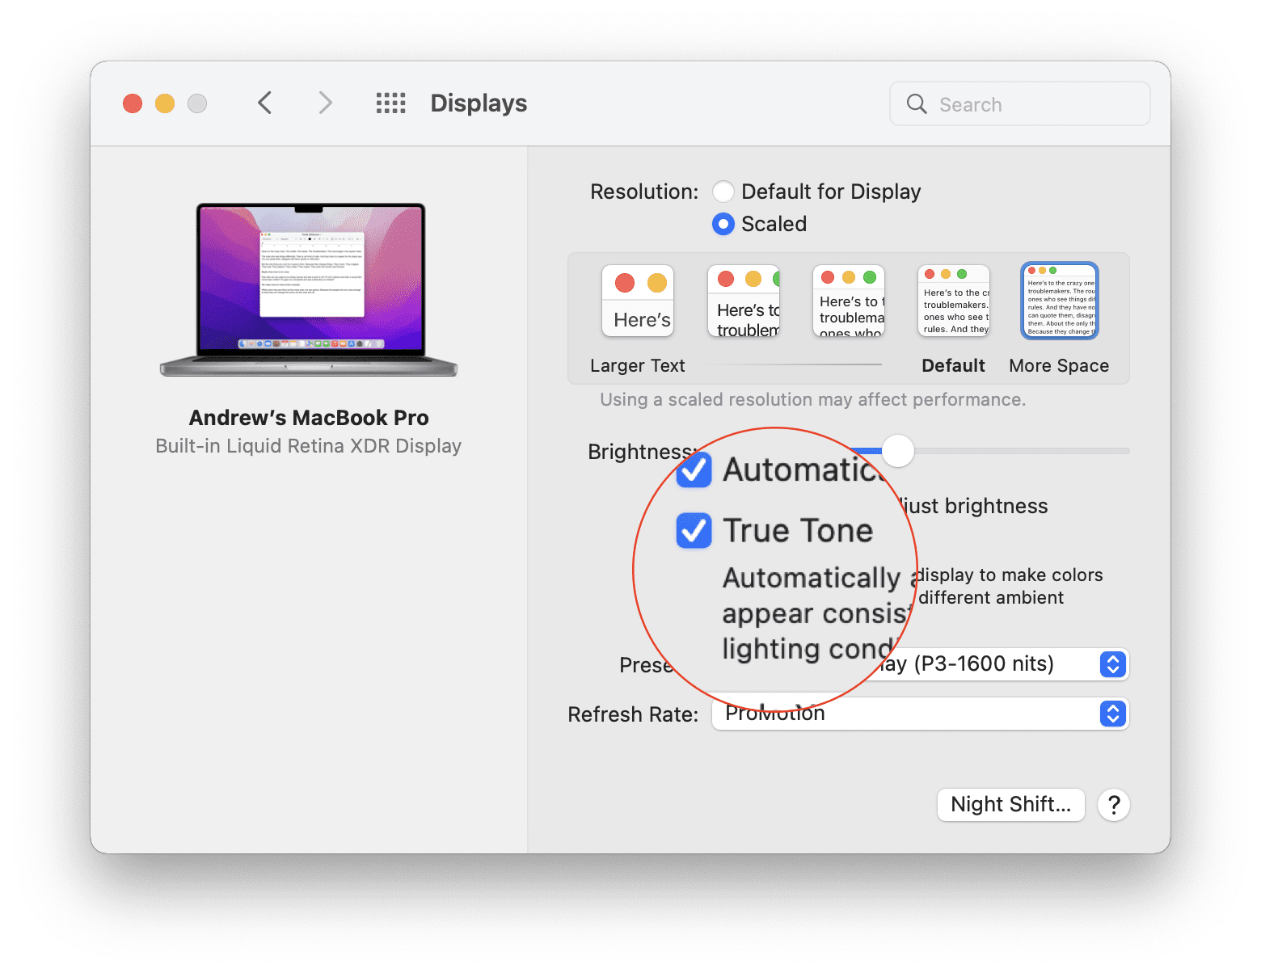Click the MacBook Pro display image
This screenshot has height=973, width=1261.
click(x=309, y=289)
